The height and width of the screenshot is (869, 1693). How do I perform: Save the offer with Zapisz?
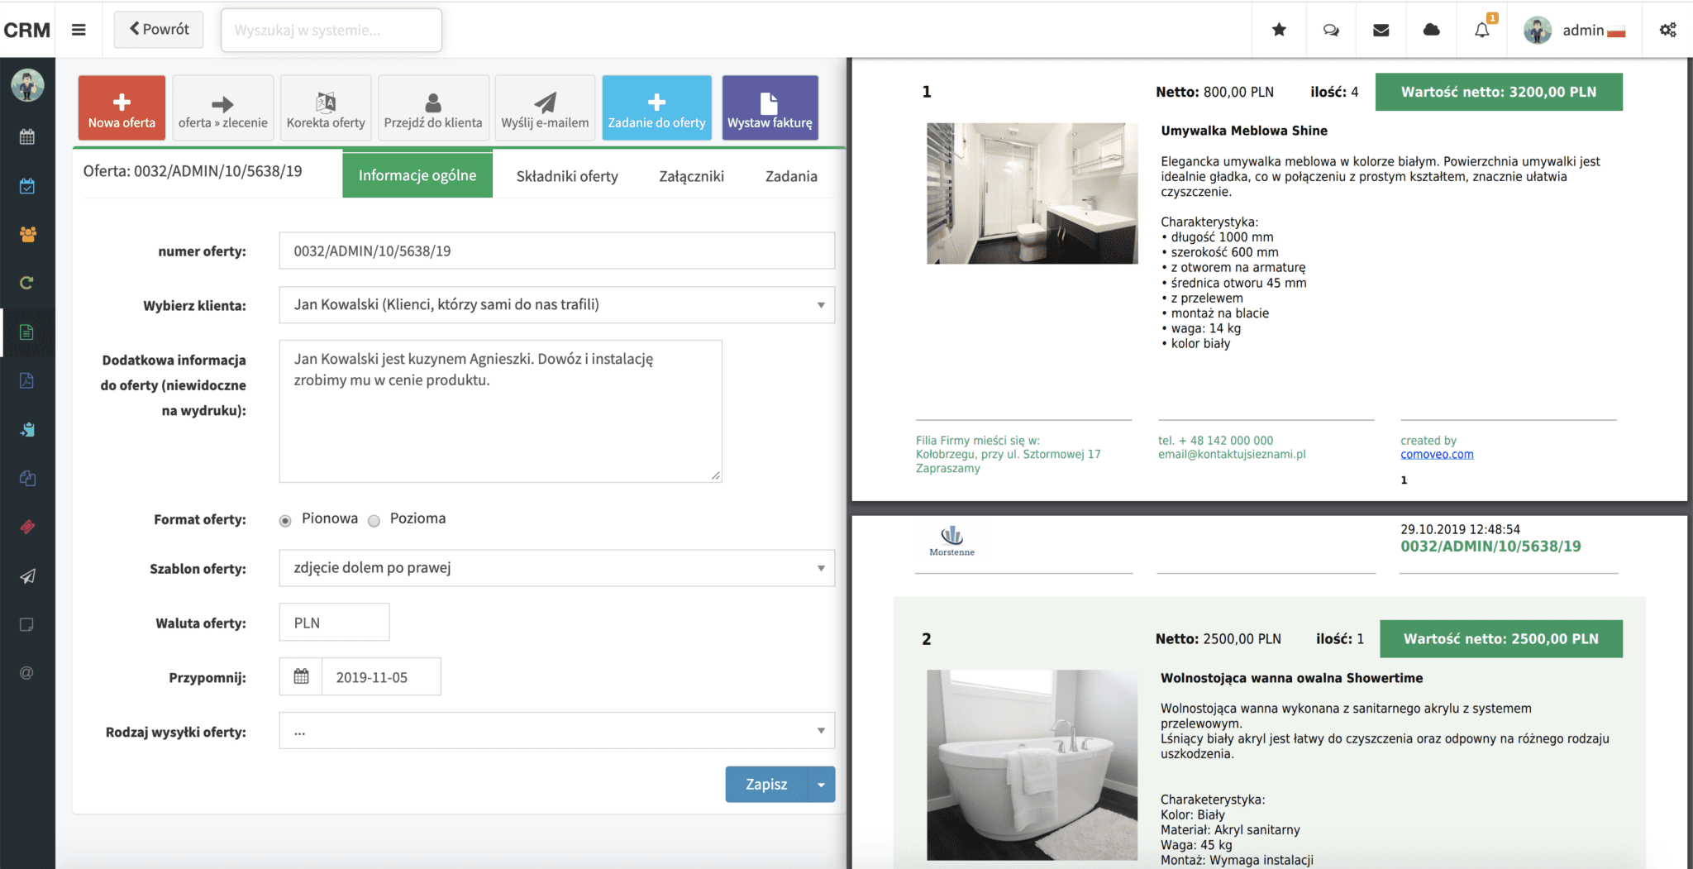(x=766, y=784)
